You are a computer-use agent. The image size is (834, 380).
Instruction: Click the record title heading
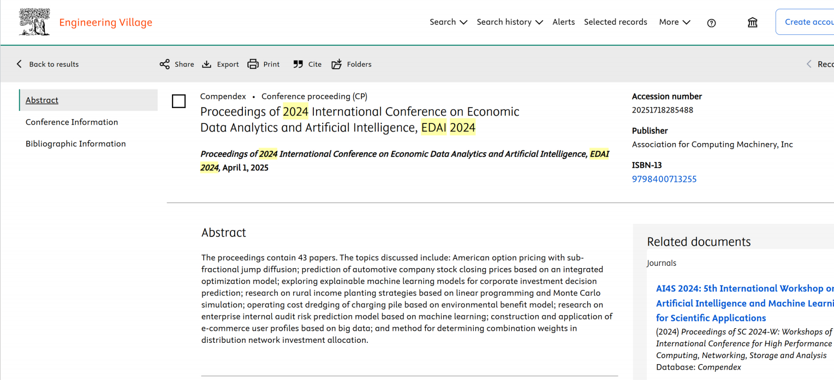(x=360, y=120)
